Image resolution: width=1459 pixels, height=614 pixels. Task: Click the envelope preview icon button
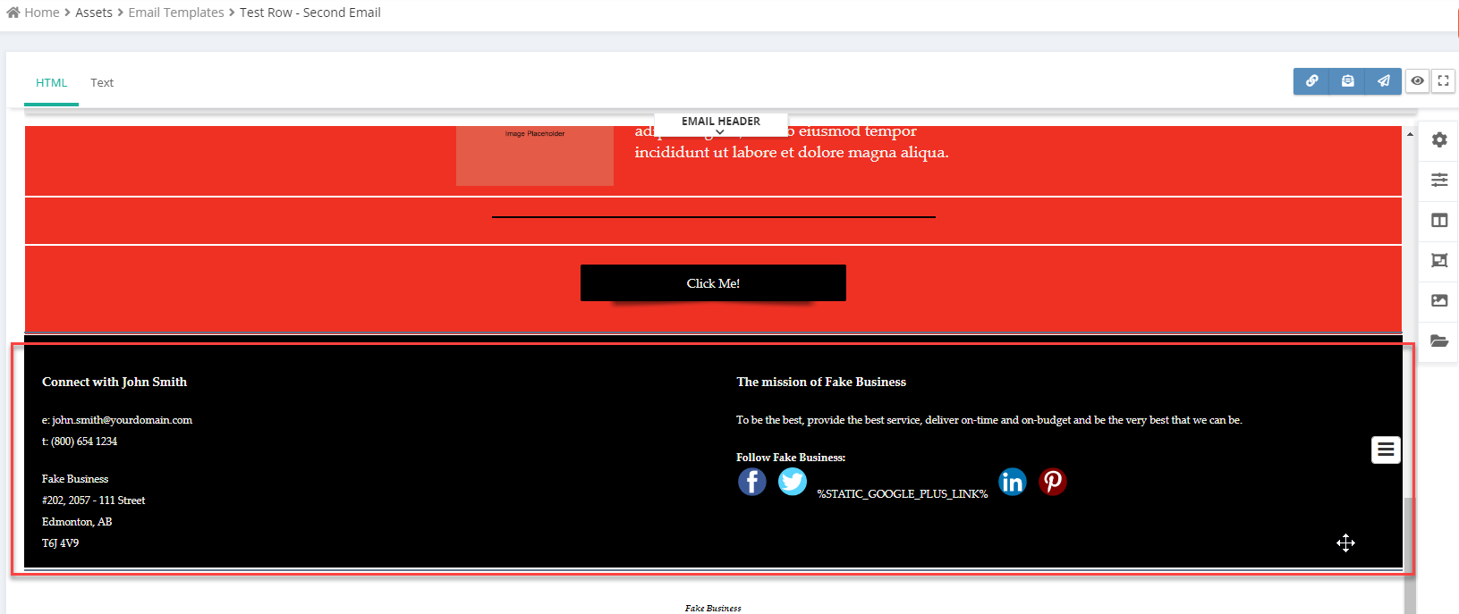tap(1347, 80)
